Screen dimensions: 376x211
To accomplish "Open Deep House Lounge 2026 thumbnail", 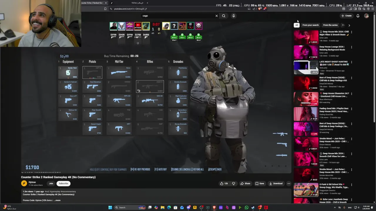I will coord(306,52).
